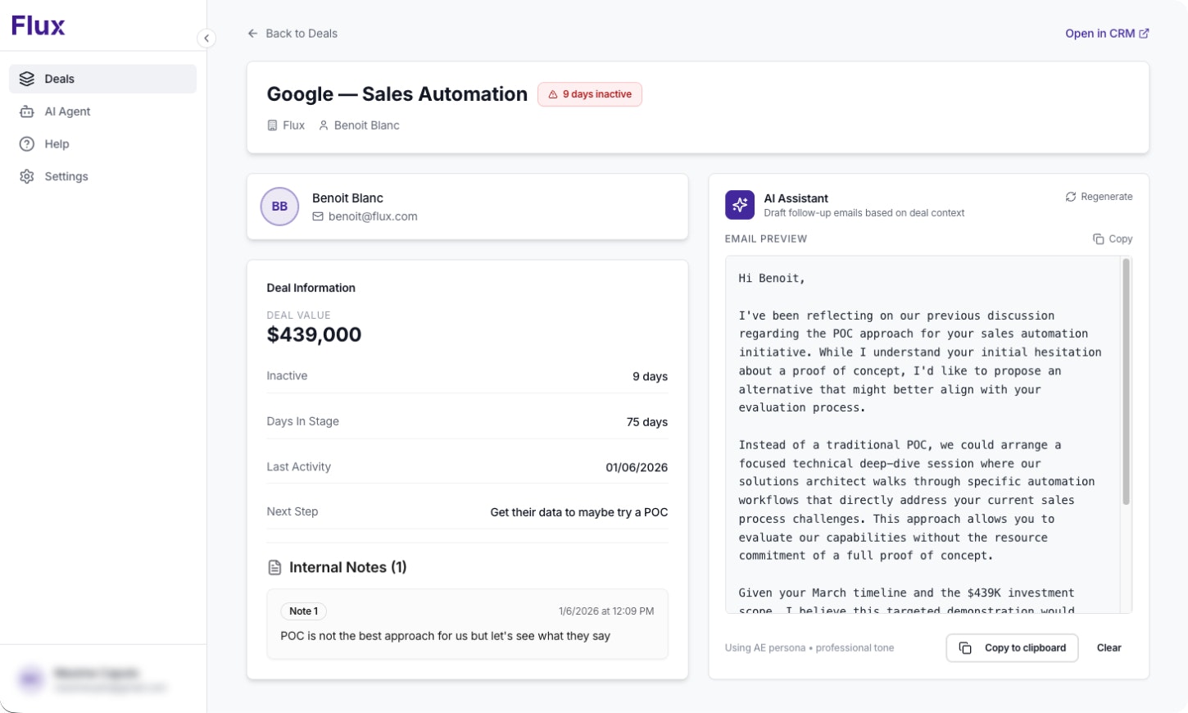Click the $439,000 deal value
Viewport: 1188px width, 713px height.
[314, 334]
